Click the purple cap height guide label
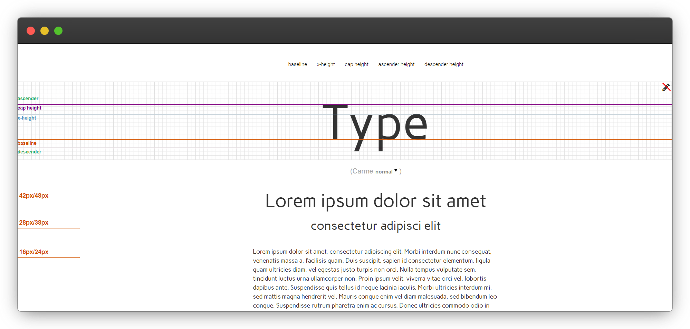This screenshot has height=329, width=690. click(29, 108)
